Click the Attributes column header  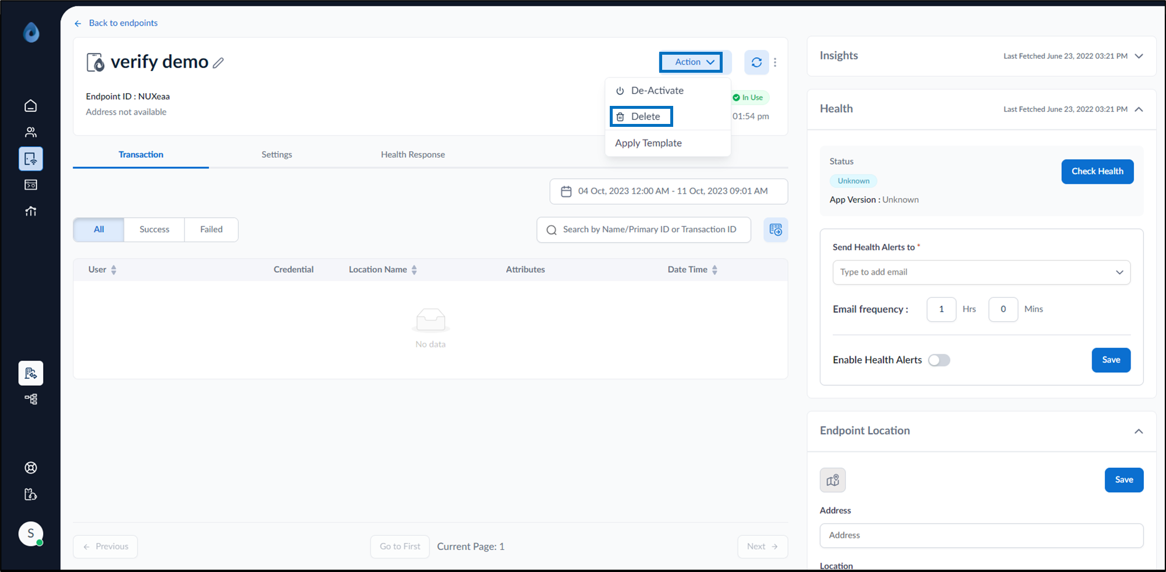(x=525, y=270)
